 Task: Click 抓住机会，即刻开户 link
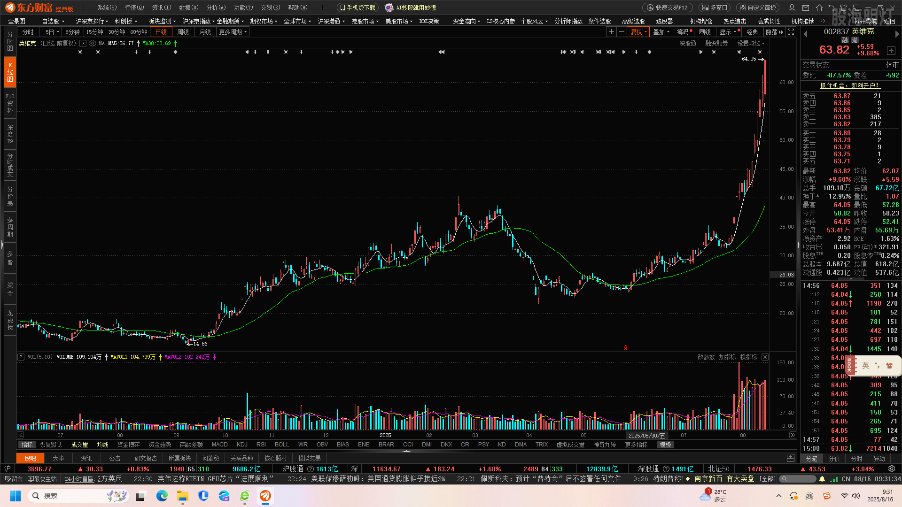(849, 85)
